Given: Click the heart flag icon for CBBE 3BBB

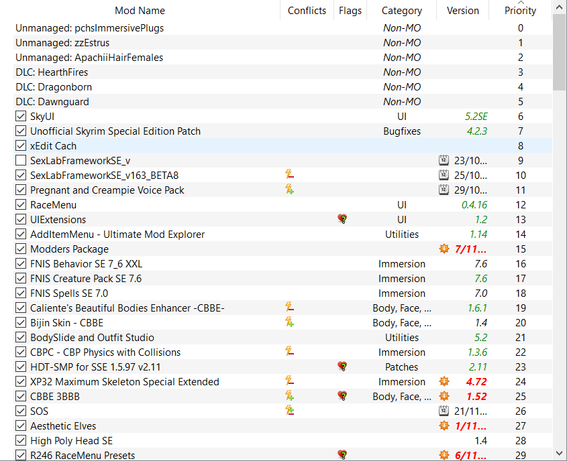Looking at the screenshot, I should (x=342, y=396).
